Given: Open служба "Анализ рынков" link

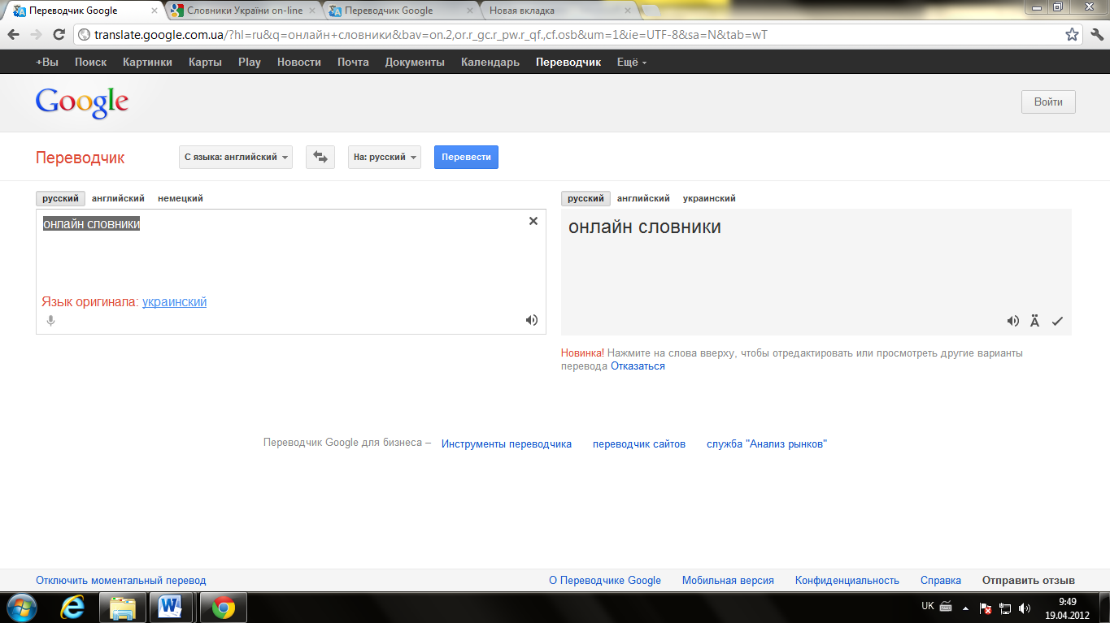Looking at the screenshot, I should pos(767,444).
